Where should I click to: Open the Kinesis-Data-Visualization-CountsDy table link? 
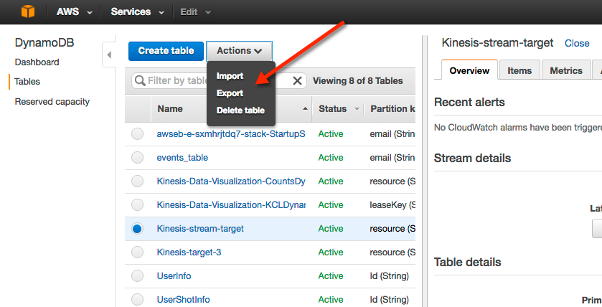coord(231,181)
